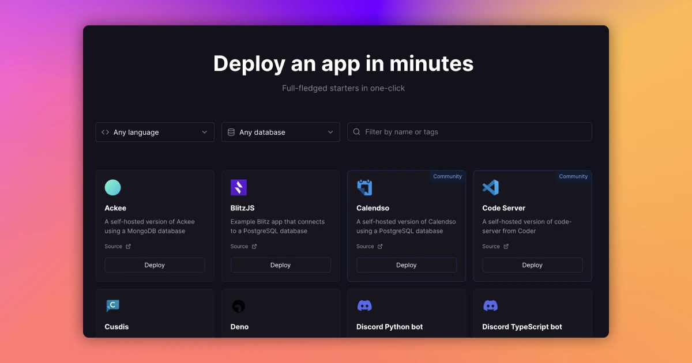Click the BlitzJS card title
692x363 pixels.
[243, 208]
